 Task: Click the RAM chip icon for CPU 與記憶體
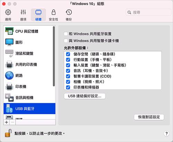(x=9, y=31)
